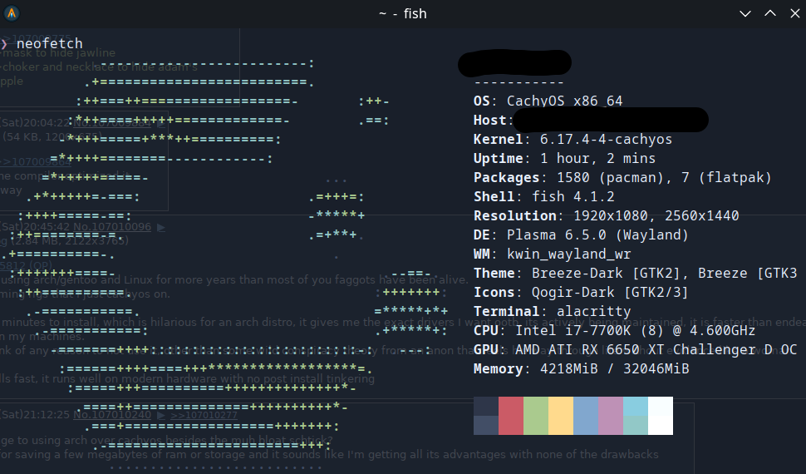Click the 'Kernel: 6.17.4-4-cachyos' line
The image size is (806, 474).
[x=573, y=140]
